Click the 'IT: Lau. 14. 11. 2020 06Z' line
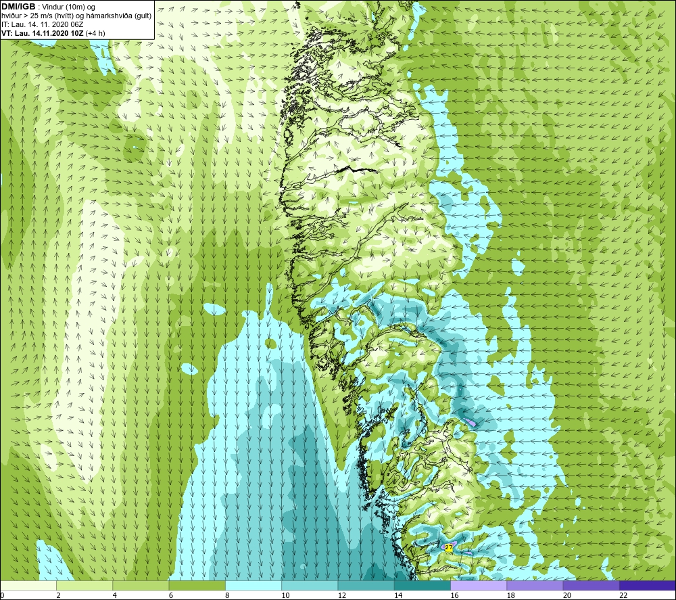Viewport: 676px width, 600px height. [42, 24]
